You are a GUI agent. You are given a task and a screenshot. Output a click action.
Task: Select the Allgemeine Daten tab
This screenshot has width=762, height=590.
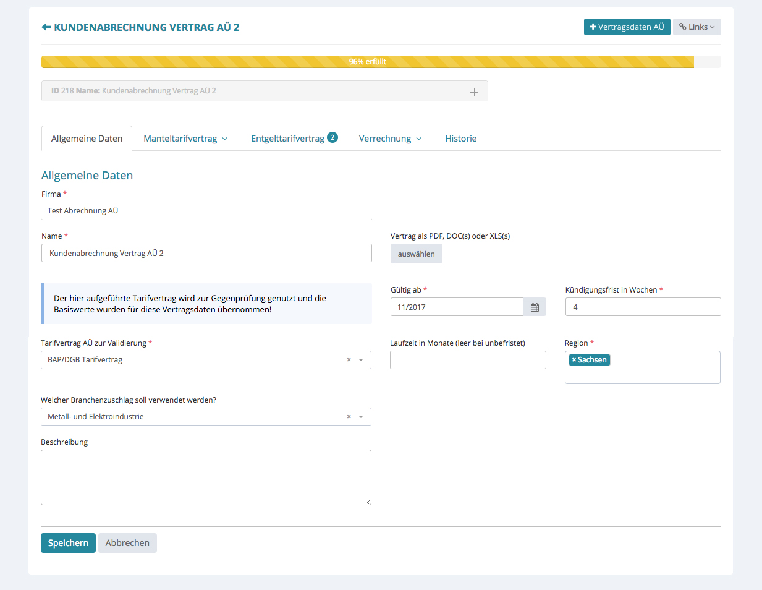click(x=87, y=139)
